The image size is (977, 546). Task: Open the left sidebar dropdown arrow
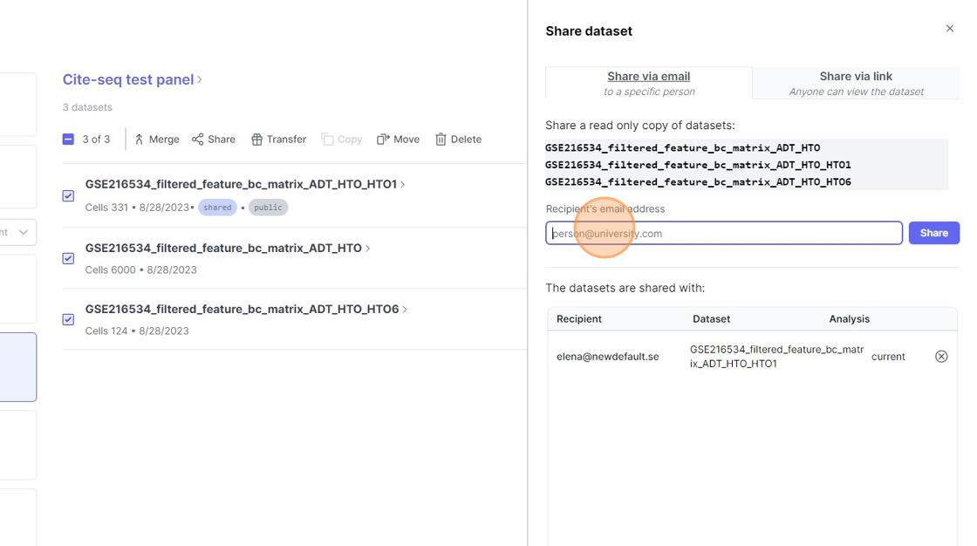(x=23, y=233)
